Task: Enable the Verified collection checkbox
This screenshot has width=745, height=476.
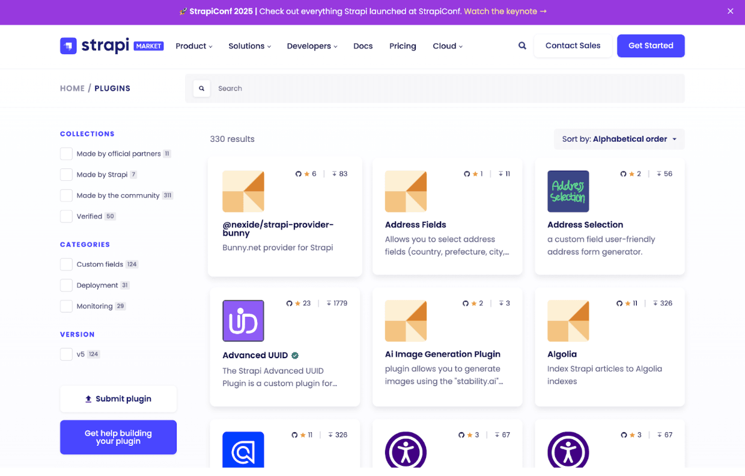Action: (x=66, y=216)
